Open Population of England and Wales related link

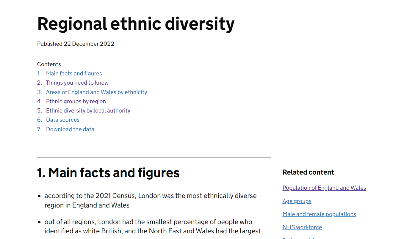coord(324,188)
